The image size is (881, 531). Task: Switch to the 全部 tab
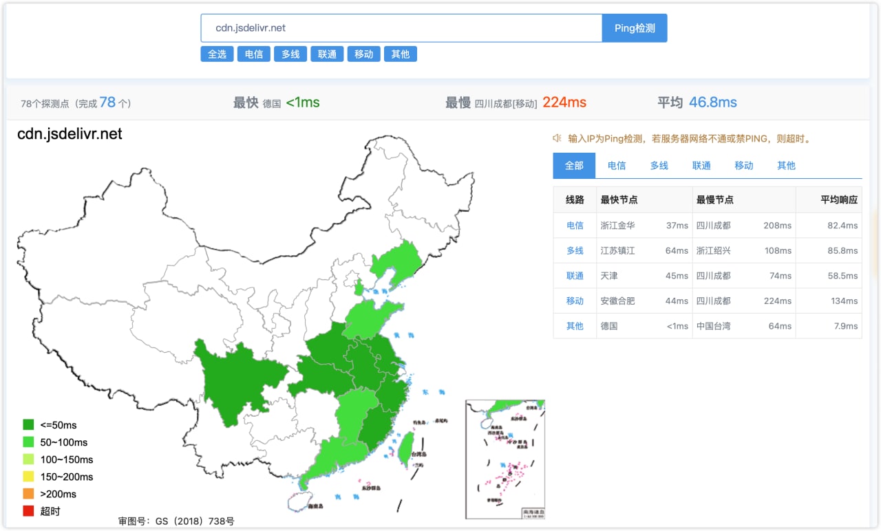pyautogui.click(x=574, y=166)
